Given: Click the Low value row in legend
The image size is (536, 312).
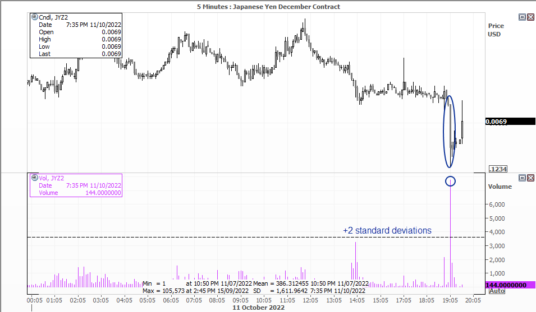Looking at the screenshot, I should tap(80, 46).
